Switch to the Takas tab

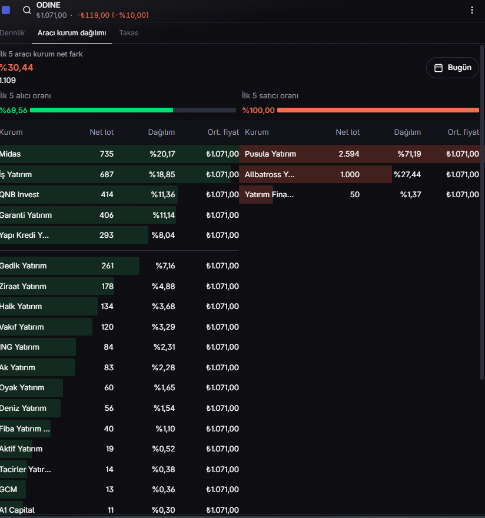pyautogui.click(x=128, y=33)
